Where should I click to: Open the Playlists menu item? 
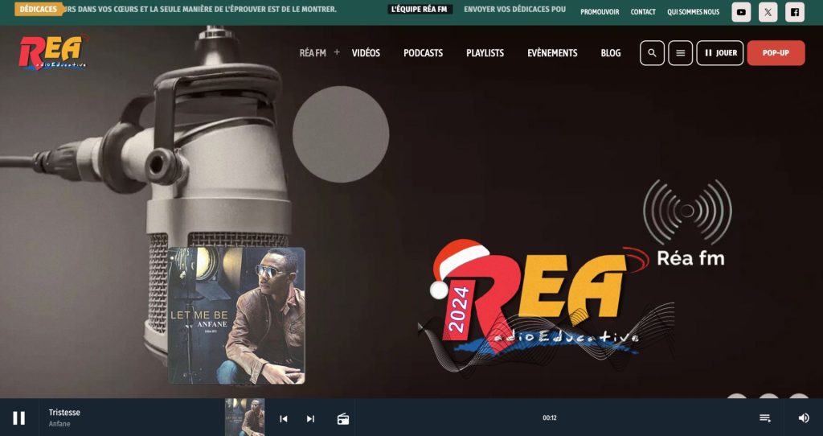pos(485,53)
